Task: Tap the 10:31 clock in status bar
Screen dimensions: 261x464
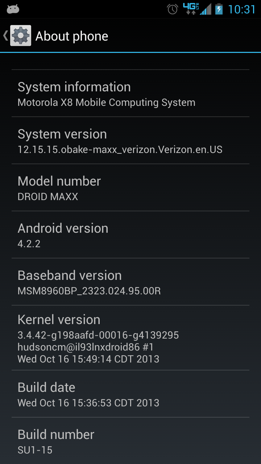Action: click(242, 9)
